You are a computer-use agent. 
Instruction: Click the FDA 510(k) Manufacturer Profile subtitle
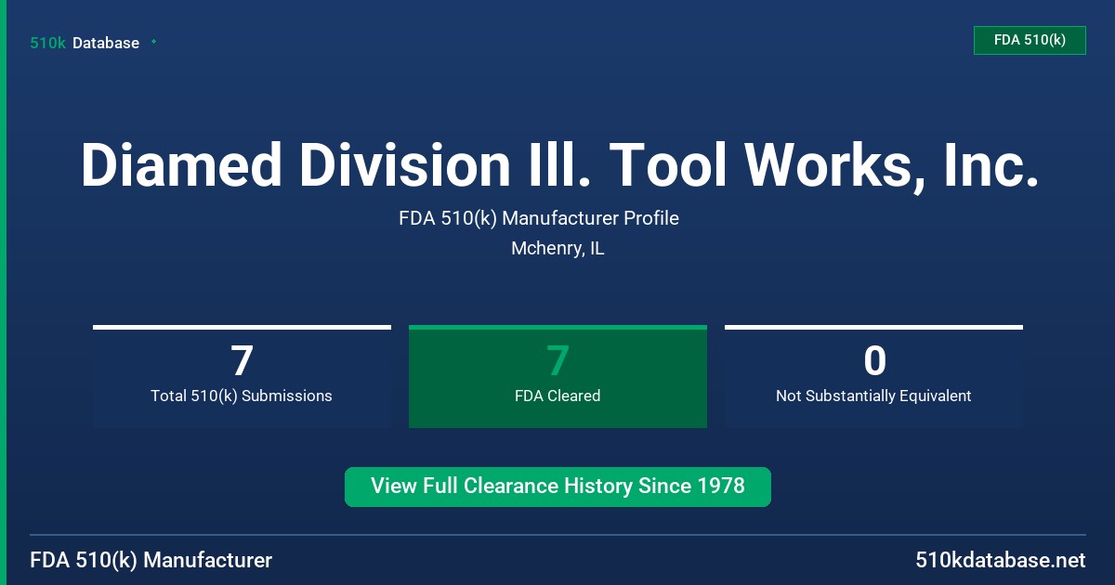539,218
